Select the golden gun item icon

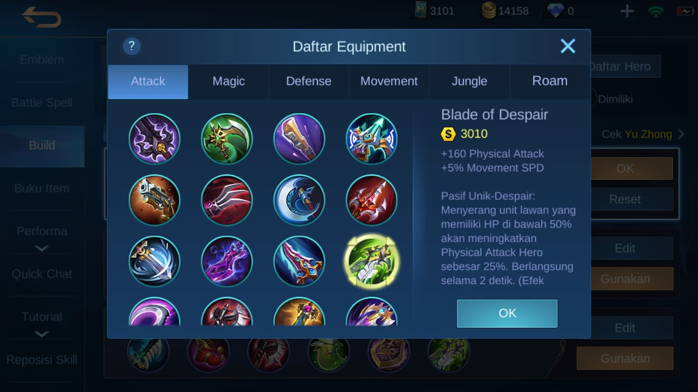point(154,200)
